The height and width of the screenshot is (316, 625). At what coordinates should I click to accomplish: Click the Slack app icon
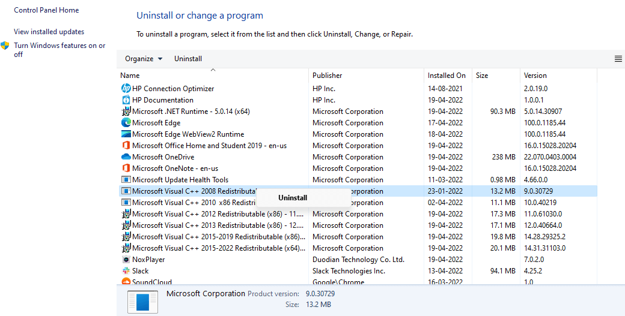click(126, 271)
